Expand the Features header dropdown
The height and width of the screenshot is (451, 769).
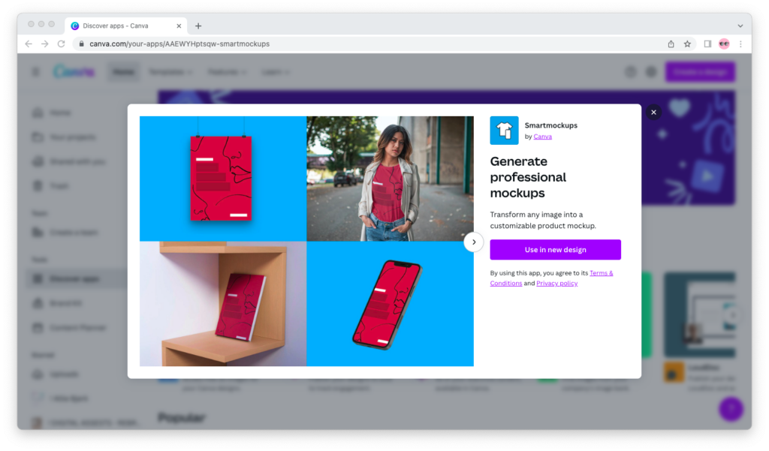pyautogui.click(x=227, y=72)
